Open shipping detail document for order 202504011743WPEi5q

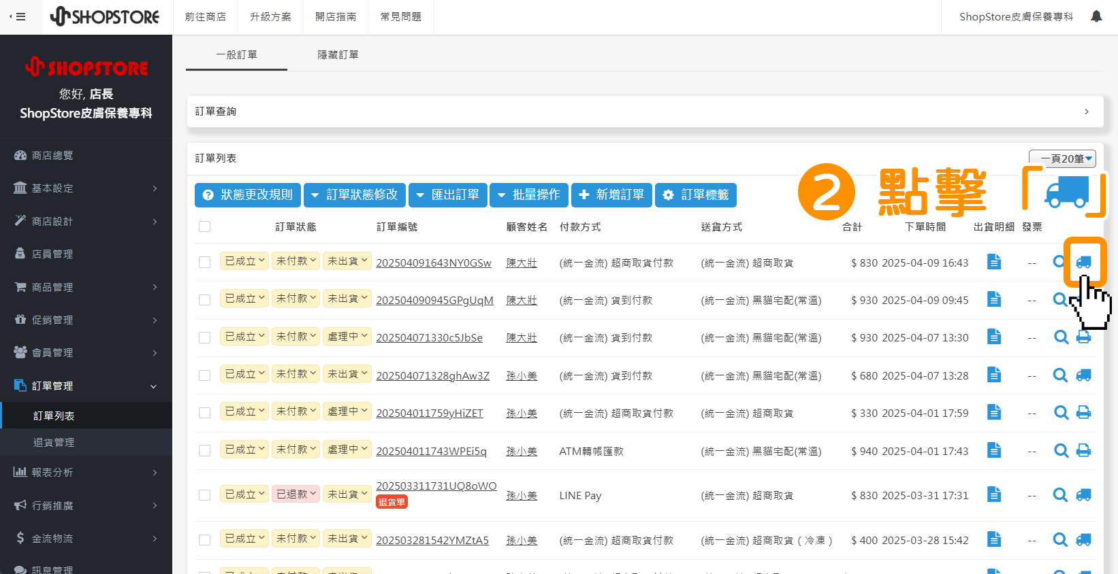pos(994,450)
